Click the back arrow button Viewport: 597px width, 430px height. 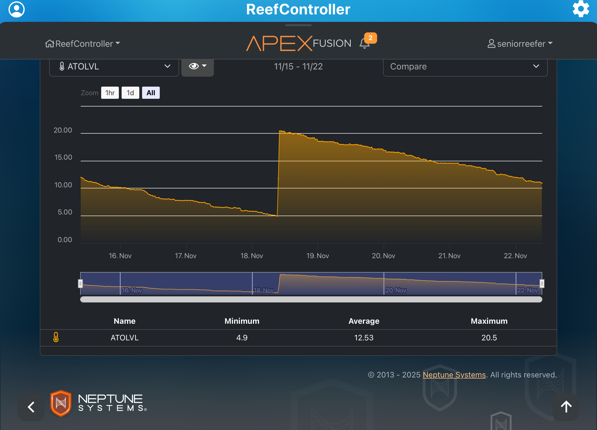point(31,407)
